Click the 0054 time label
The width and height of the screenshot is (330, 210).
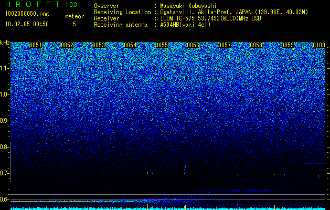click(130, 45)
